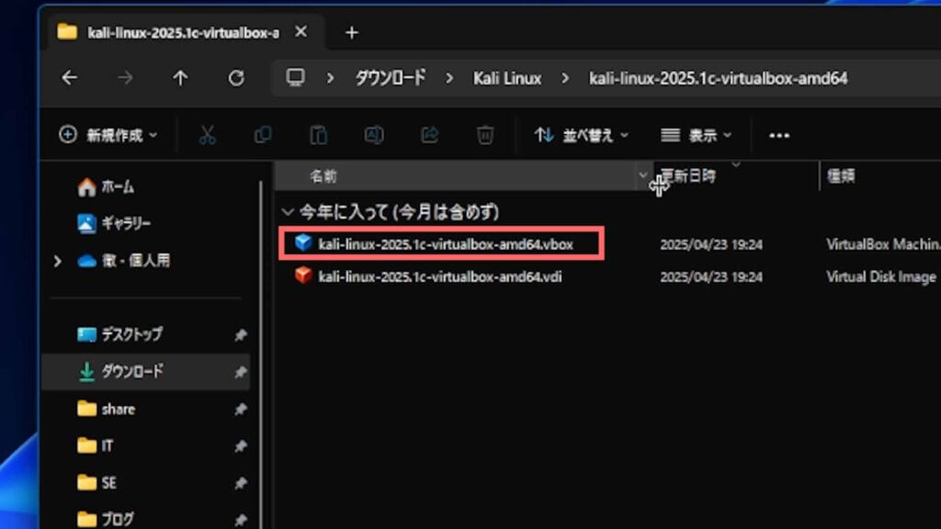Click the Share icon in toolbar
The height and width of the screenshot is (529, 941).
tap(430, 135)
